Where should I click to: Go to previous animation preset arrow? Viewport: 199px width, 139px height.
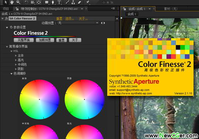(x=101, y=23)
